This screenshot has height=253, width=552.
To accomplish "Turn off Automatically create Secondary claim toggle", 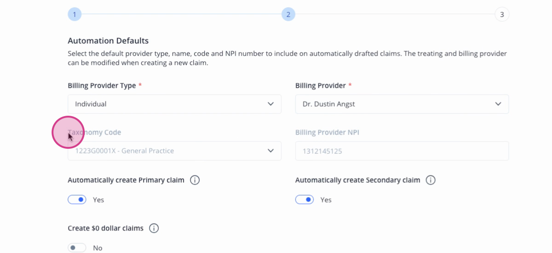I will 305,200.
